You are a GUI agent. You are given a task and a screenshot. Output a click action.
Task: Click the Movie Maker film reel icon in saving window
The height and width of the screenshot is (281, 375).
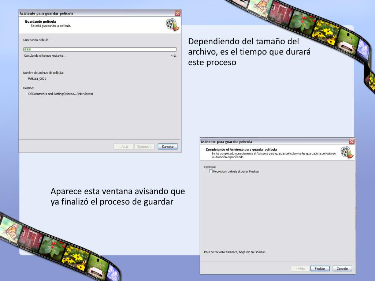coord(172,25)
